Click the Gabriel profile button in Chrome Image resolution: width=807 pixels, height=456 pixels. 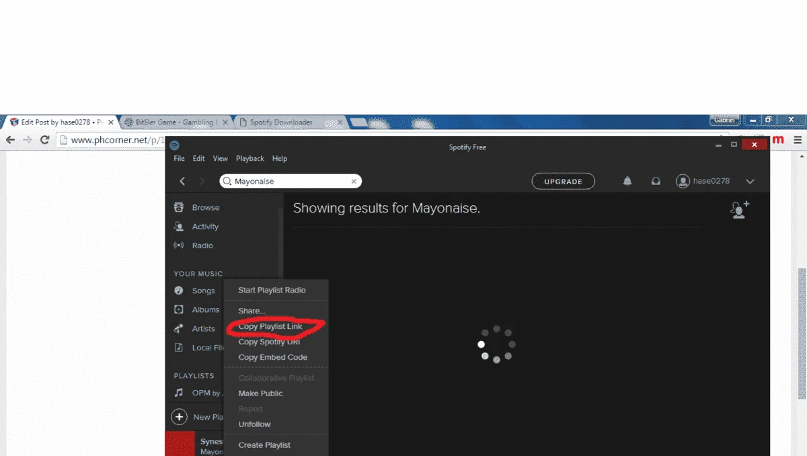click(725, 120)
